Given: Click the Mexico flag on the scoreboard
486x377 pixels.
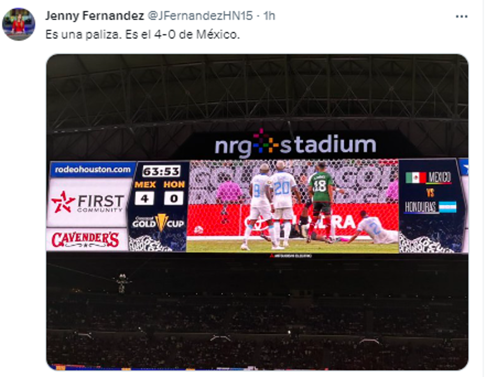Looking at the screenshot, I should 415,177.
